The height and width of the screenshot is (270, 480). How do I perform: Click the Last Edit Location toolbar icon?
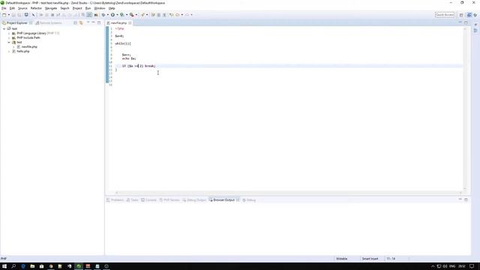click(172, 15)
